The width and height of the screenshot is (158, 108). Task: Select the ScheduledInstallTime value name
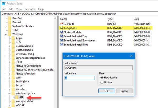coord(76,45)
